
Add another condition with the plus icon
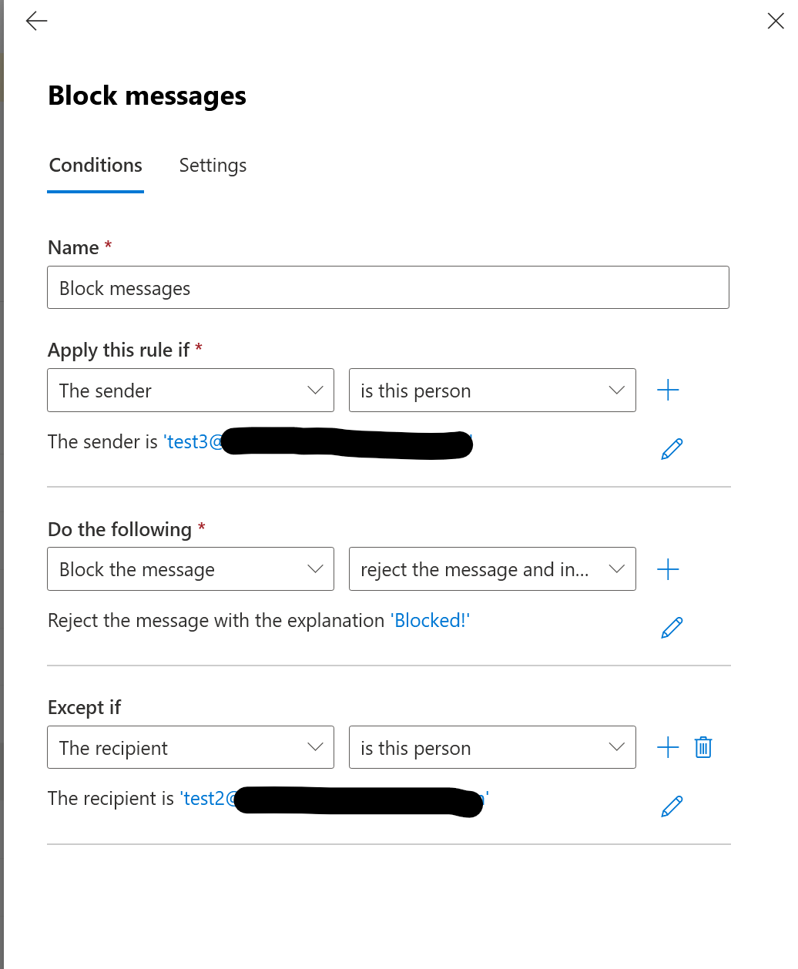(668, 390)
